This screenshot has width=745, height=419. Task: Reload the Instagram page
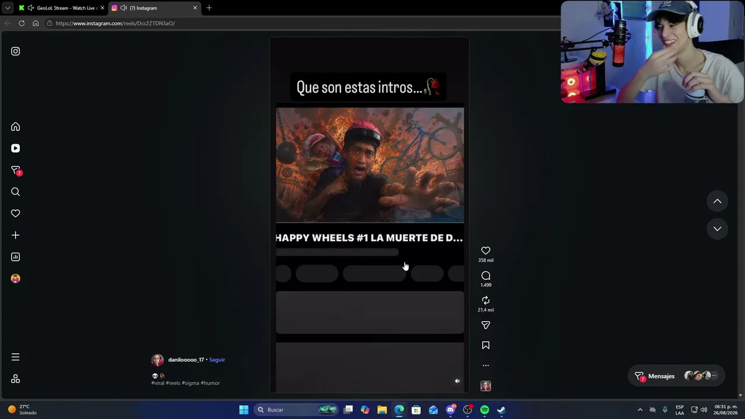coord(22,23)
